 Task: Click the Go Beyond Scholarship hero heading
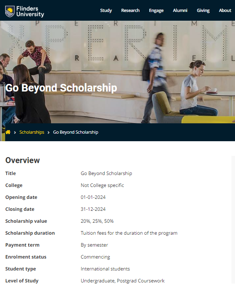pos(61,88)
